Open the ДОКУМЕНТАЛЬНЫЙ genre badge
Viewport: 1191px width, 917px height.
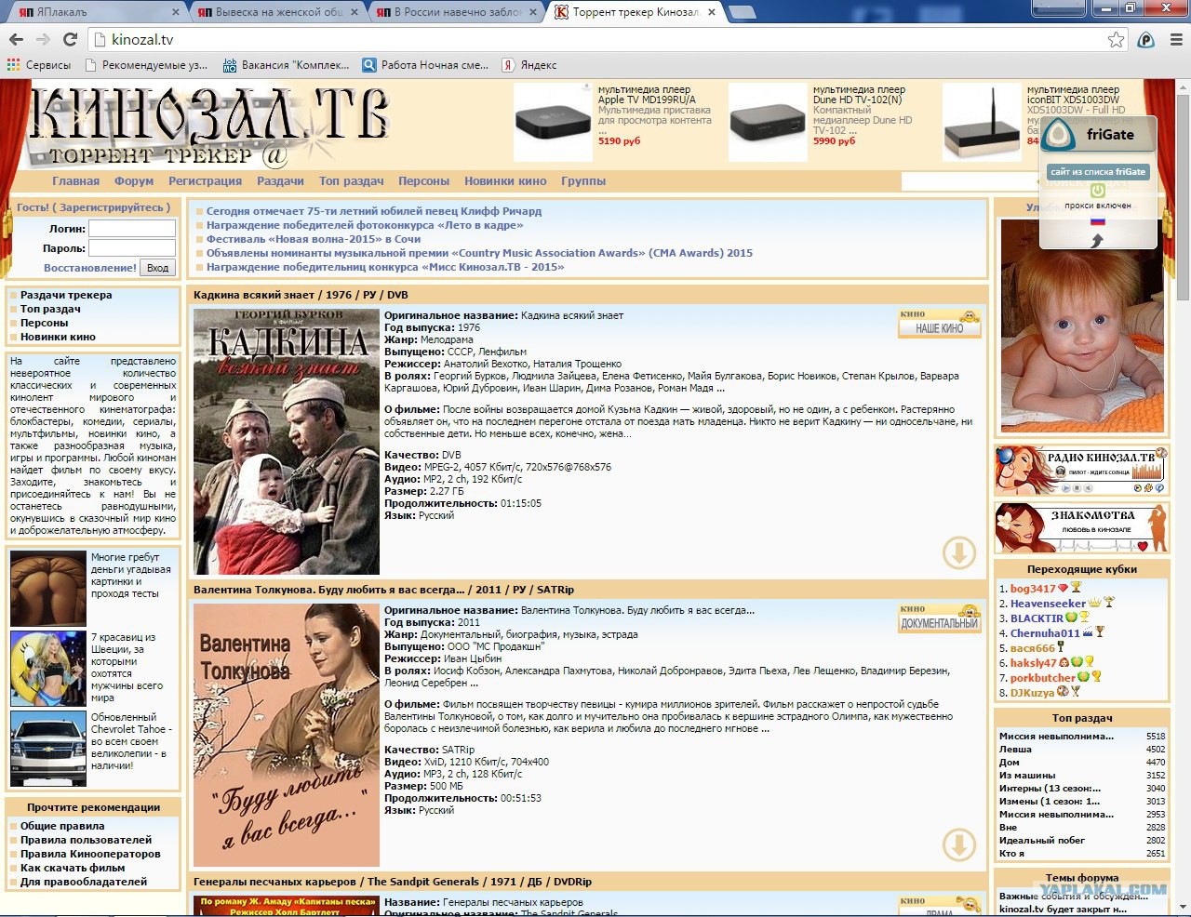(940, 618)
